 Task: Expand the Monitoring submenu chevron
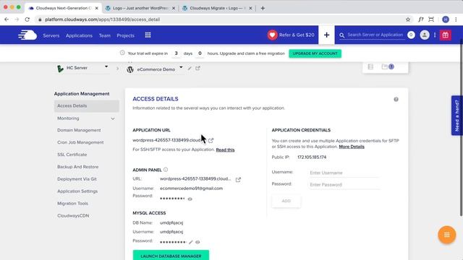113,118
